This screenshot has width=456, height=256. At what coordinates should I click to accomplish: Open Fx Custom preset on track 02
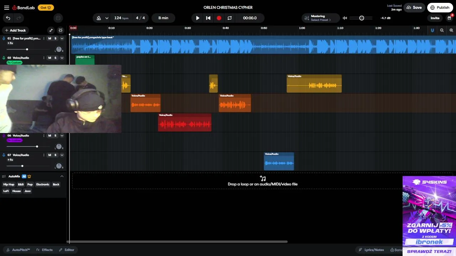click(x=14, y=63)
